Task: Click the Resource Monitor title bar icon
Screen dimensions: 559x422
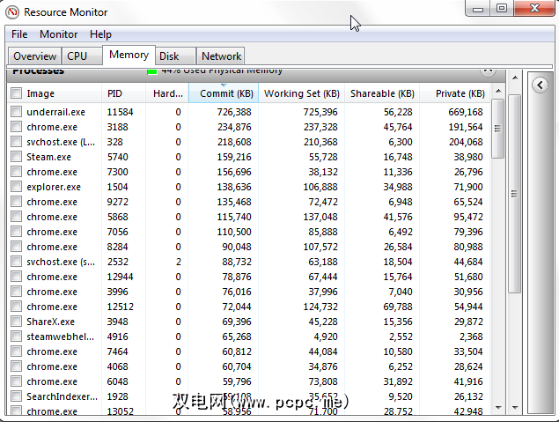Action: (12, 12)
